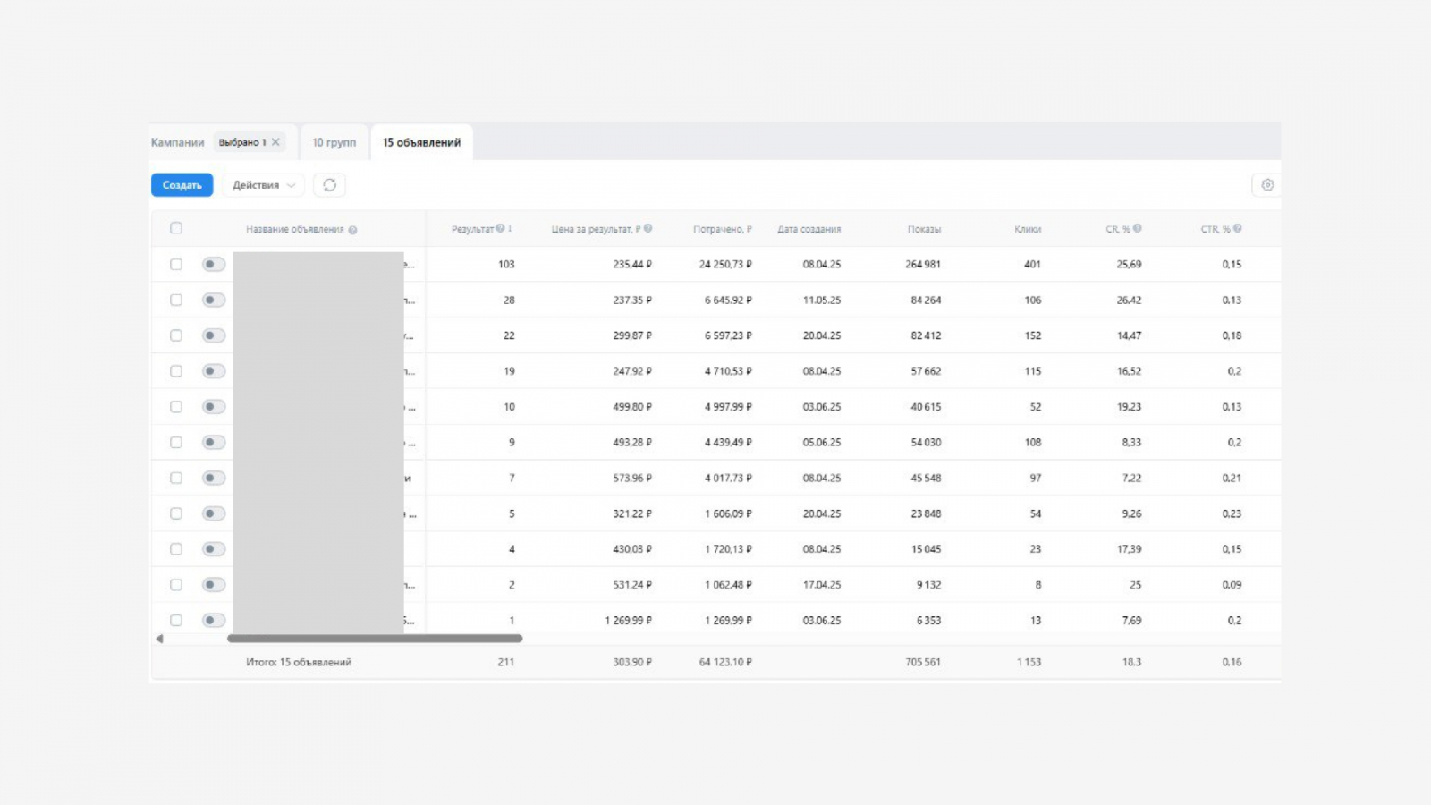This screenshot has width=1431, height=805.
Task: Click the refresh icon next to Действия
Action: pyautogui.click(x=329, y=185)
